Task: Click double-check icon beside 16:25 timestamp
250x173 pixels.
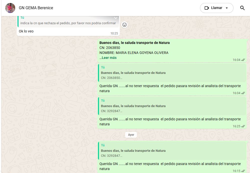Action: click(243, 126)
